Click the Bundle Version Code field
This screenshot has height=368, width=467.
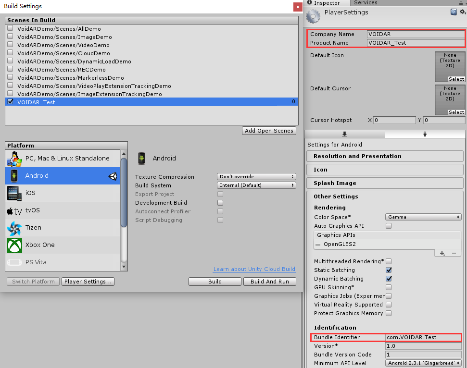[x=423, y=355]
